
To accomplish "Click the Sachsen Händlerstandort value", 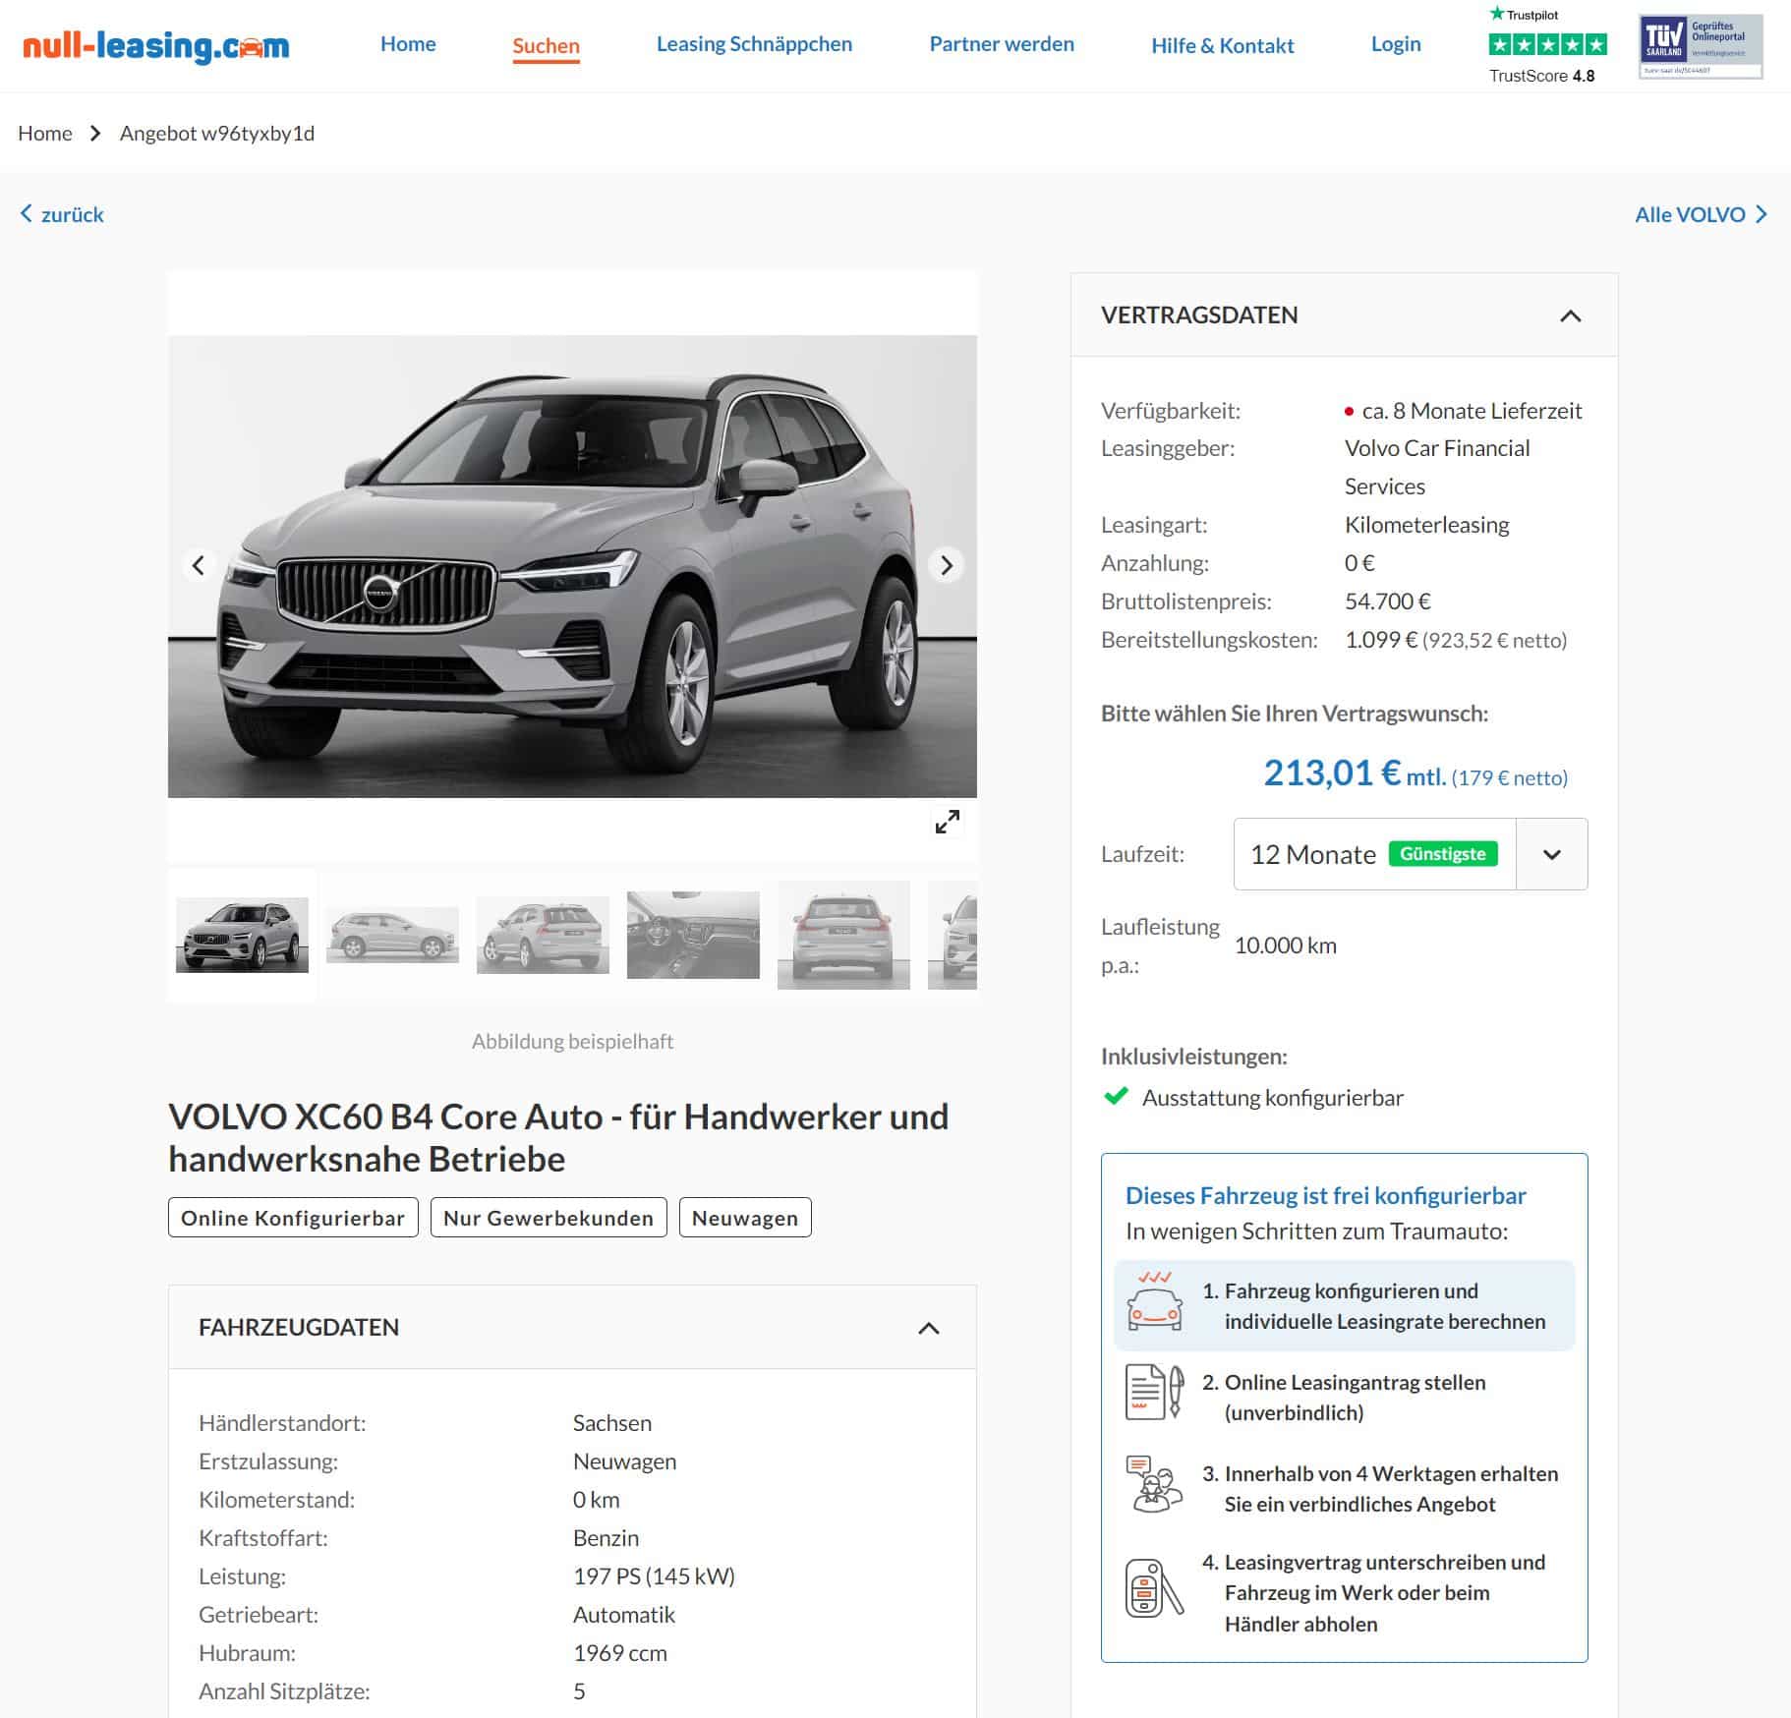I will [x=612, y=1423].
